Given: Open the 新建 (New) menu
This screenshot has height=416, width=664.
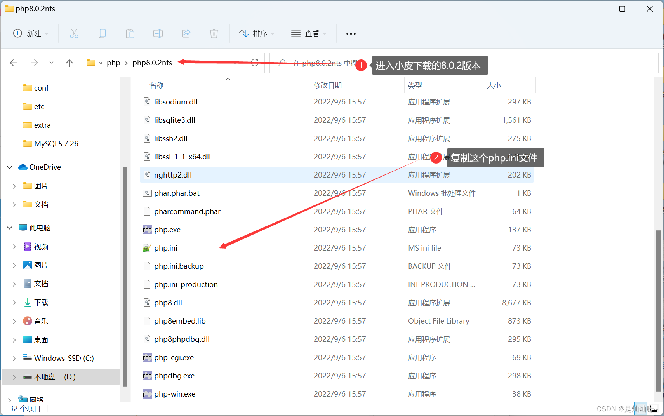Looking at the screenshot, I should 31,33.
